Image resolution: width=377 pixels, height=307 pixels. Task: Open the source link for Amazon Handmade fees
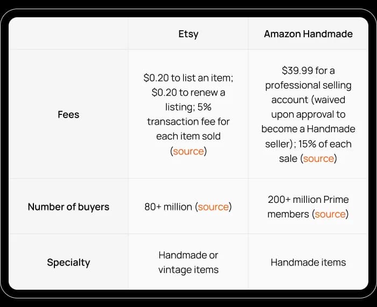click(318, 159)
